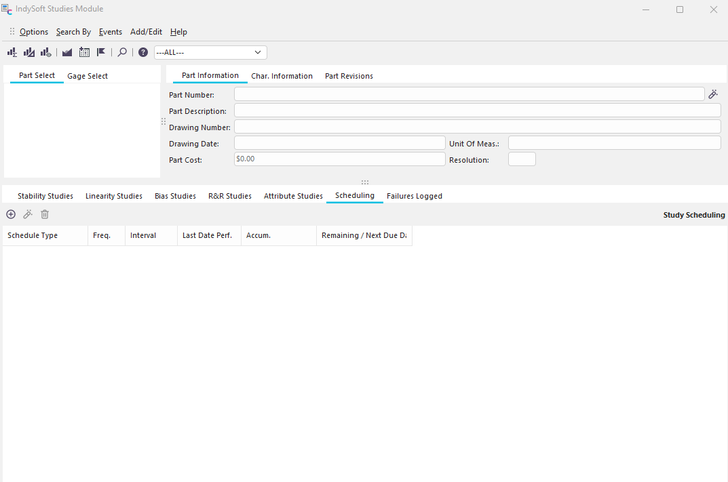Click the trash delete schedule icon
This screenshot has height=482, width=728.
45,214
